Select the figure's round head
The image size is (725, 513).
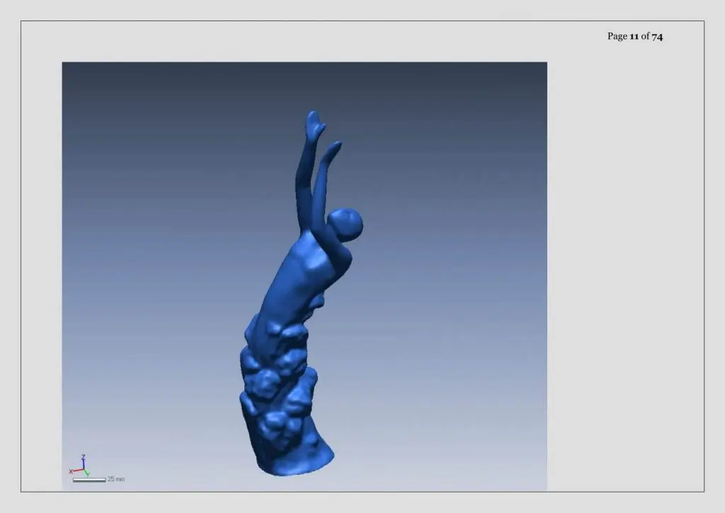coord(346,224)
